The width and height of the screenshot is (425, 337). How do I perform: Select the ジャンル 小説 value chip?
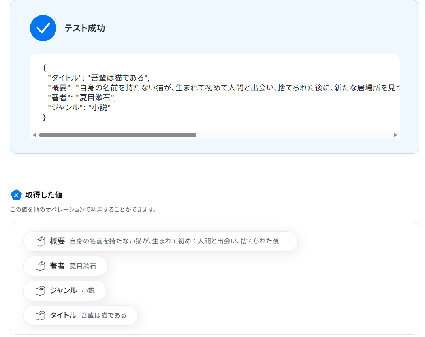(x=65, y=291)
